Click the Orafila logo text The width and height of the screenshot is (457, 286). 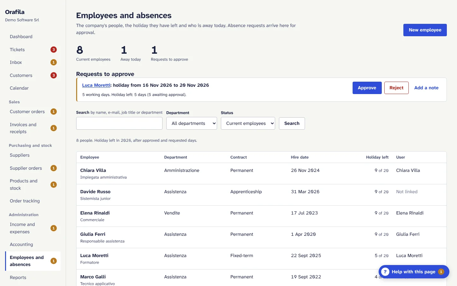point(15,12)
